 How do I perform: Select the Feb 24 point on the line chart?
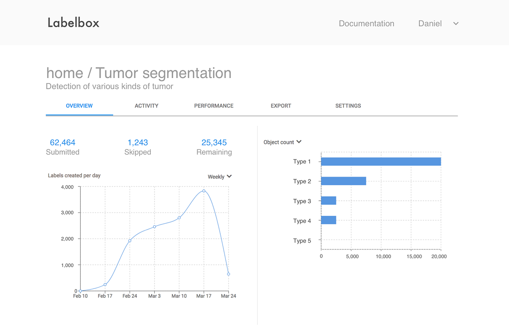tap(130, 240)
